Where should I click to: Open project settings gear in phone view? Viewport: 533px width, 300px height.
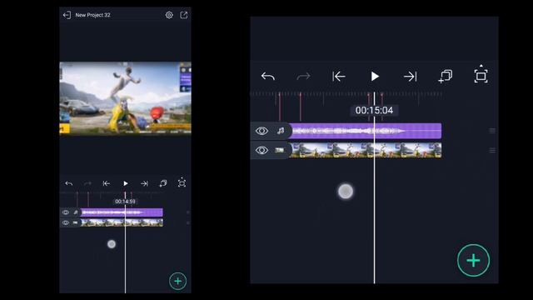169,15
